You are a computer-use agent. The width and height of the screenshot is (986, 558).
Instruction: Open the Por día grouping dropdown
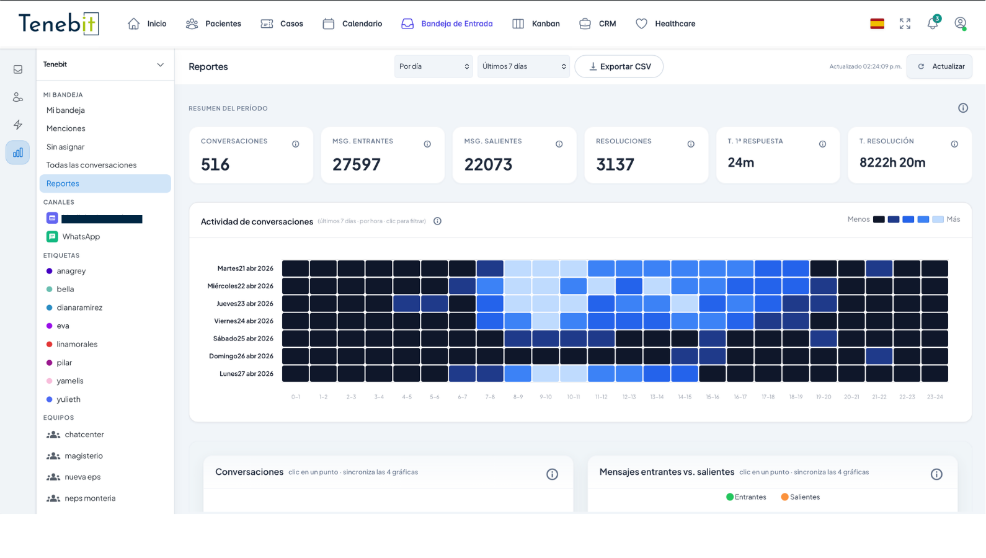[433, 66]
